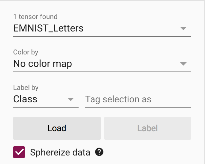Focus the Tag selection as field
Image resolution: width=205 pixels, height=164 pixels.
(138, 99)
